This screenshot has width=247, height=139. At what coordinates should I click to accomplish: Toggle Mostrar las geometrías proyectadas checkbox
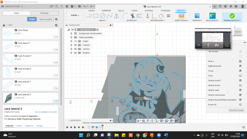tap(240, 100)
